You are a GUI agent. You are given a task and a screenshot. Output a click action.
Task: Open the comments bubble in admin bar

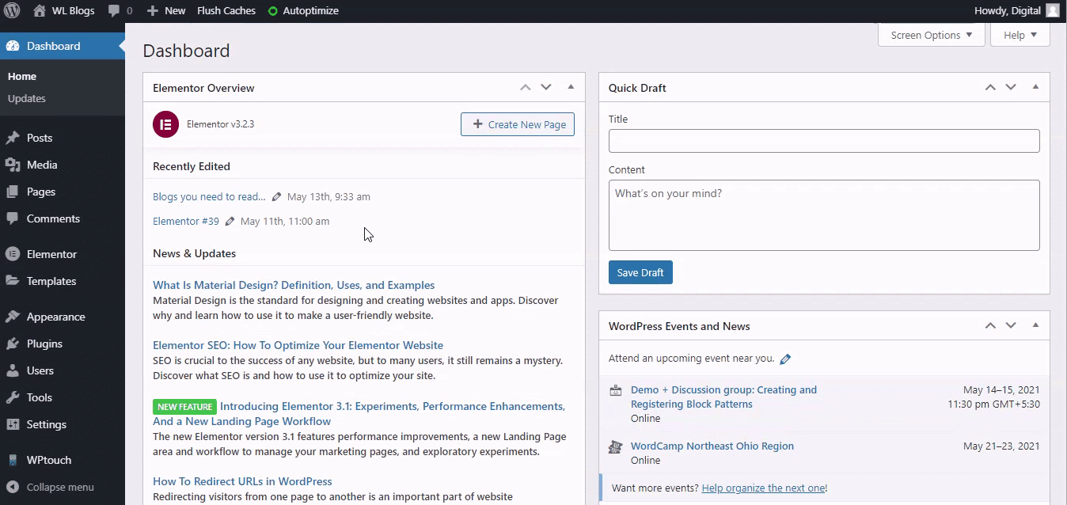[114, 11]
